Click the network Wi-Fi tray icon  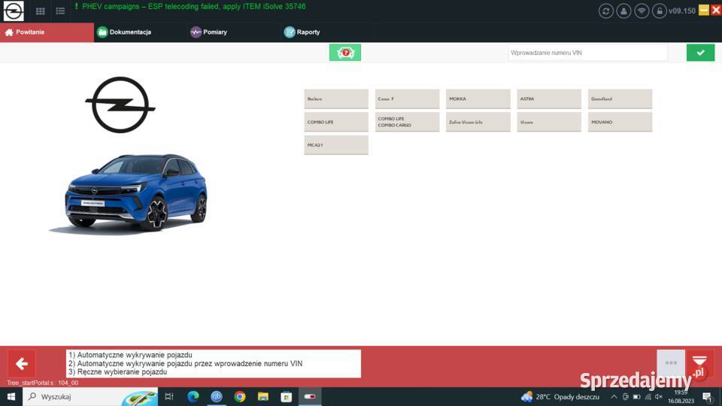click(x=648, y=397)
